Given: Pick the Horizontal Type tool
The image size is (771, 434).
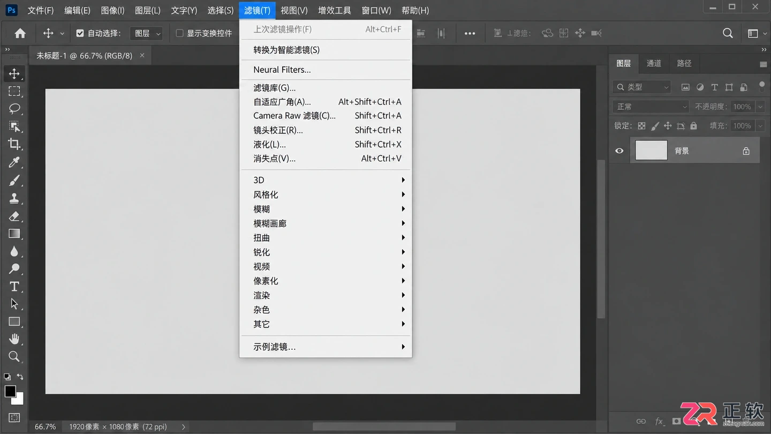Looking at the screenshot, I should [x=14, y=287].
